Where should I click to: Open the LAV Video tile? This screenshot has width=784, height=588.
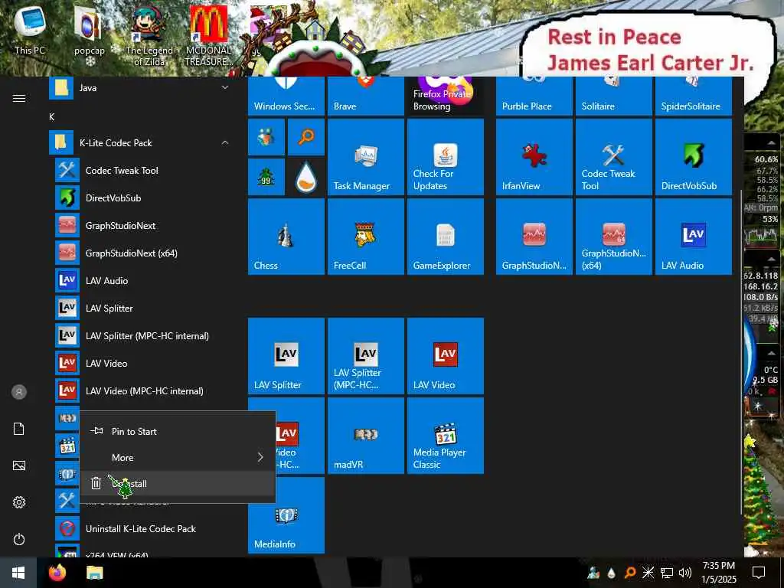445,355
